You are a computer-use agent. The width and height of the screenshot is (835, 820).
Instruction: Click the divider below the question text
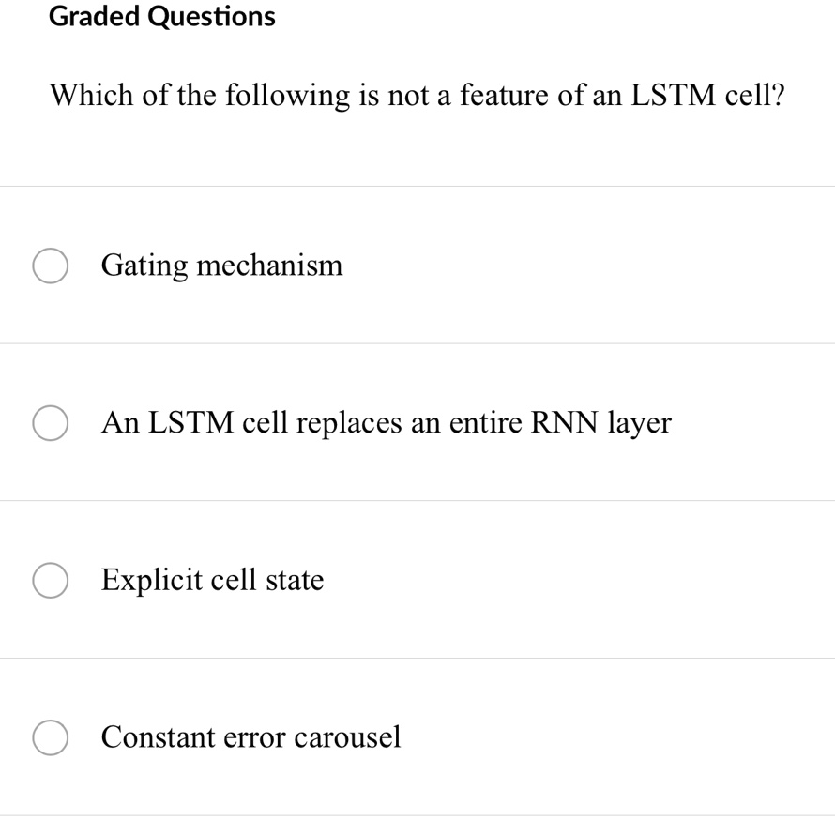tap(417, 185)
